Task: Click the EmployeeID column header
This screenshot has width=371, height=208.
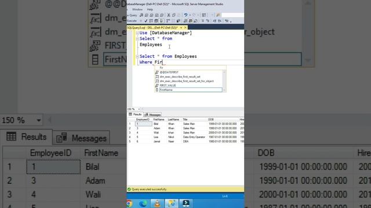Action: point(143,120)
